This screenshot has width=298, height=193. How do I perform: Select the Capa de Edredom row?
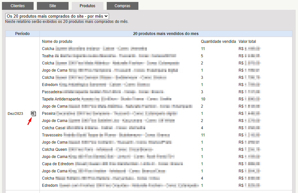coord(151,164)
